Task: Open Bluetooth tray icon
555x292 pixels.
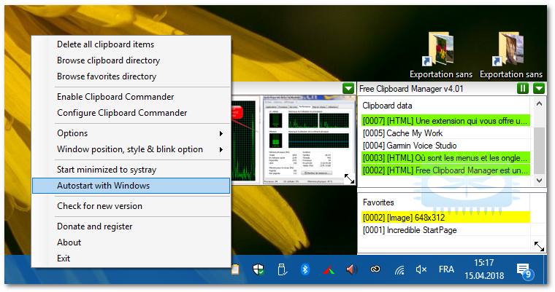Action: tap(305, 269)
